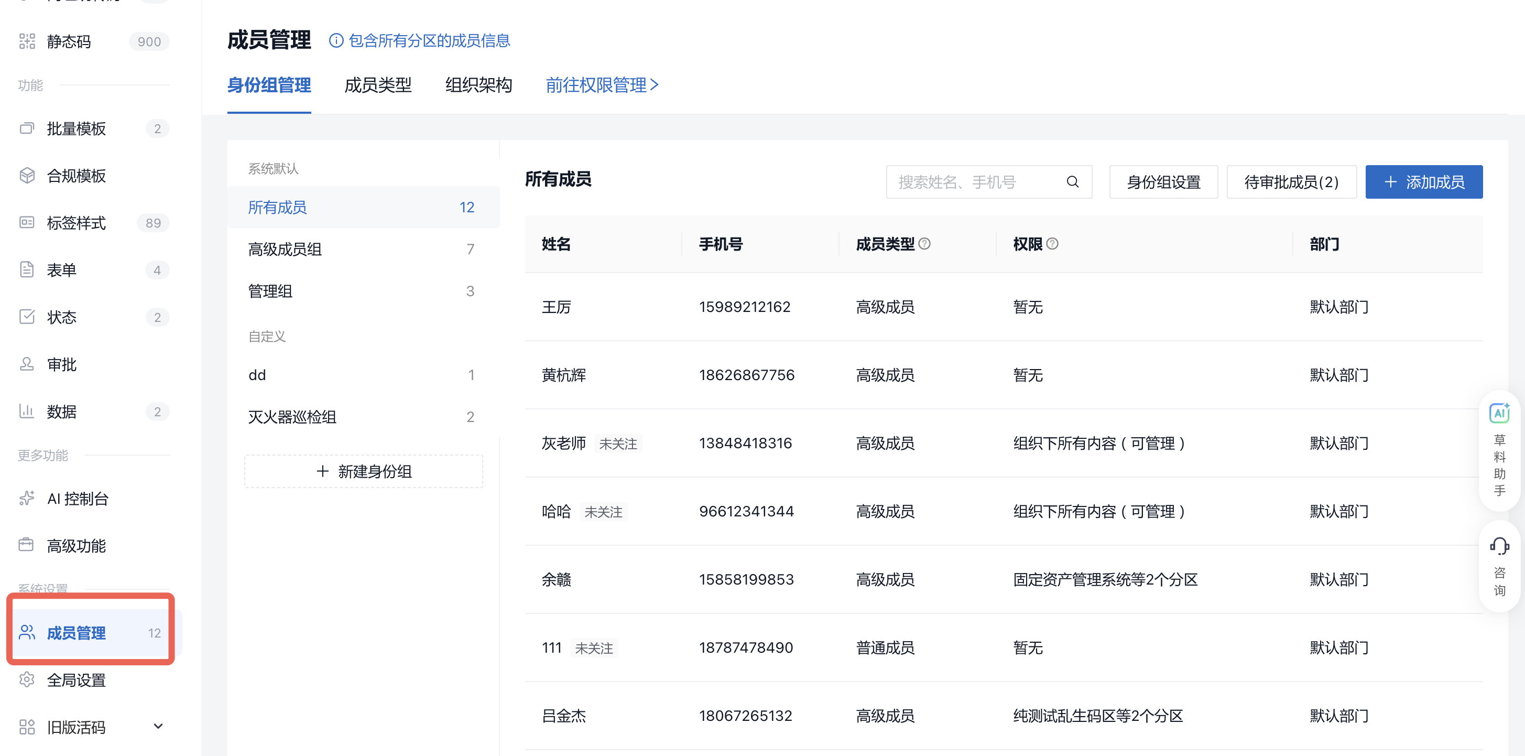Click phone number 96612341344
The width and height of the screenshot is (1525, 756).
(746, 511)
